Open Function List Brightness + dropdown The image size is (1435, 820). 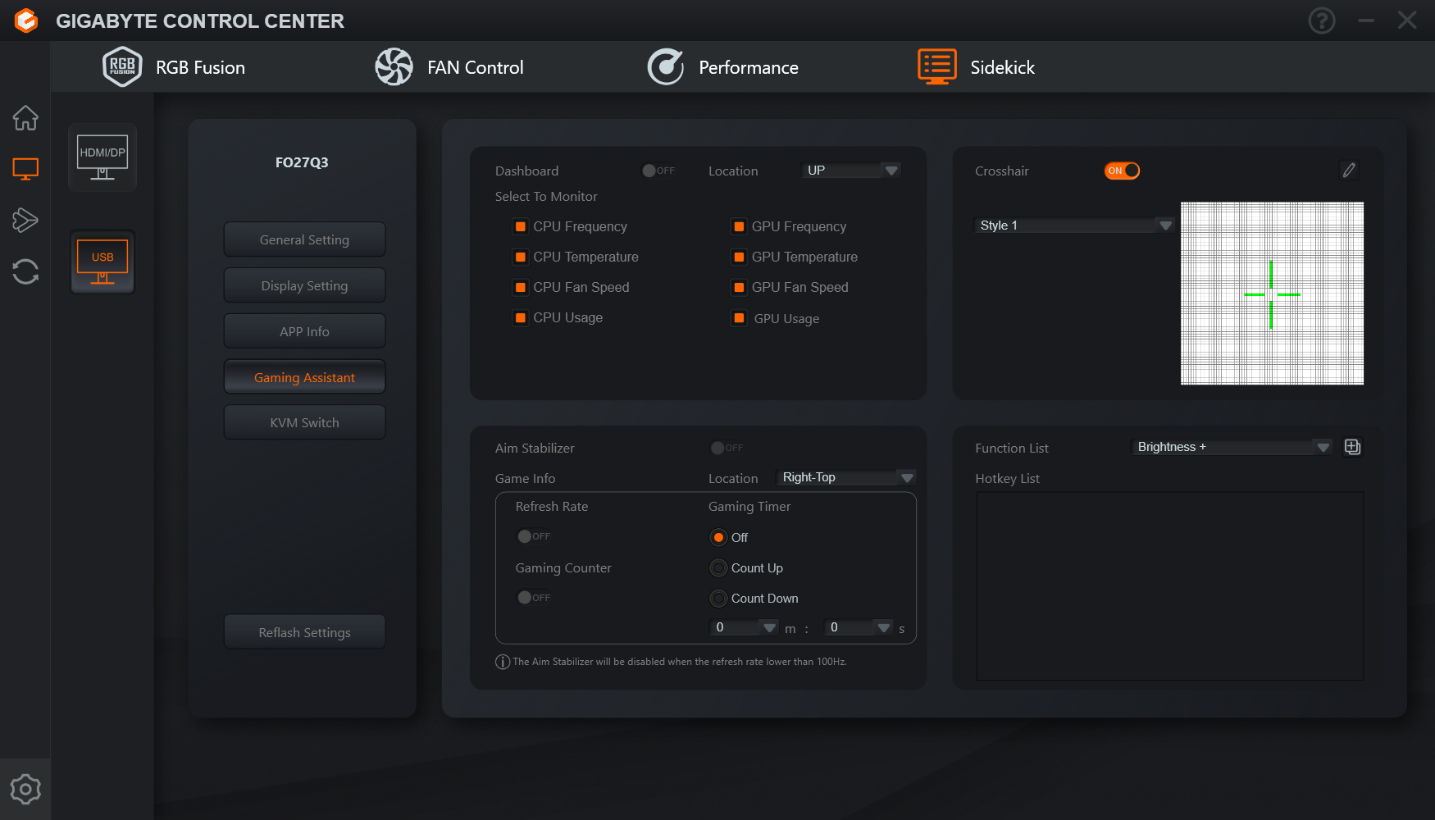pyautogui.click(x=1232, y=447)
